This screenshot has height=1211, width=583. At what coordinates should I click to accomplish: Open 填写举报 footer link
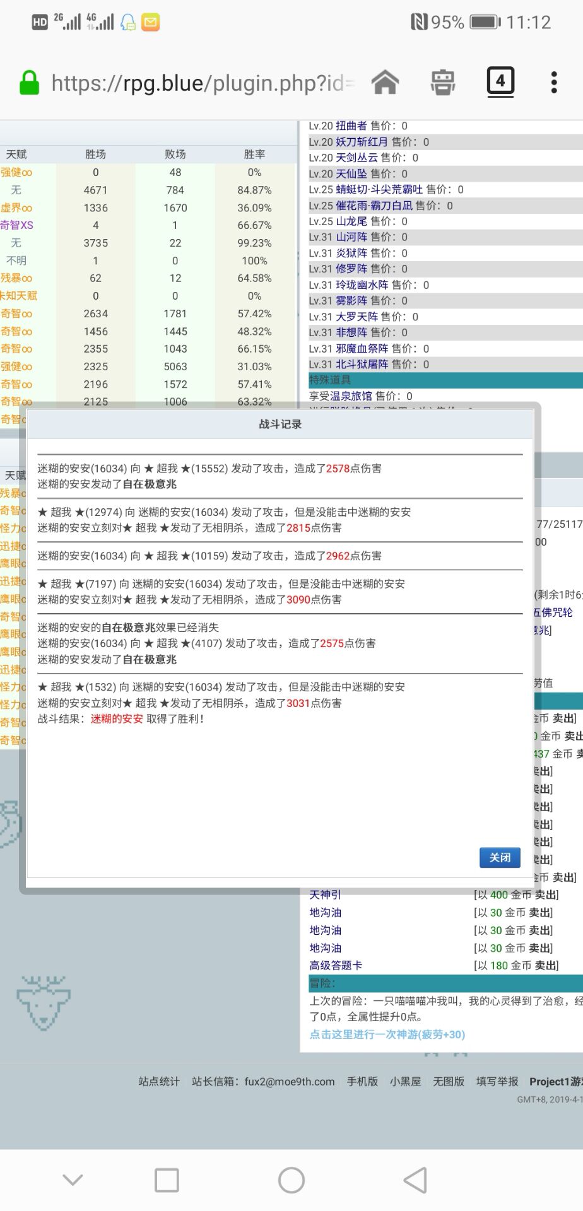pos(497,1081)
